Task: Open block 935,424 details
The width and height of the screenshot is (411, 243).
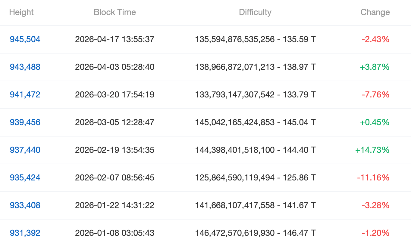Action: (25, 177)
